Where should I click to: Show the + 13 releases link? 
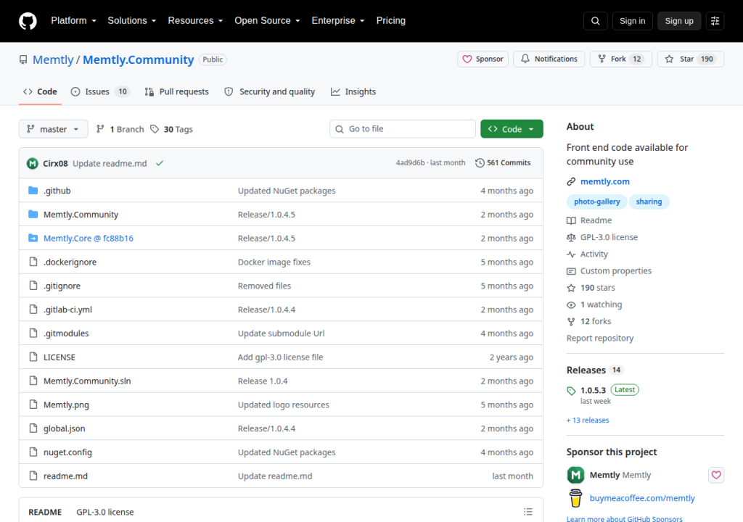(x=588, y=420)
